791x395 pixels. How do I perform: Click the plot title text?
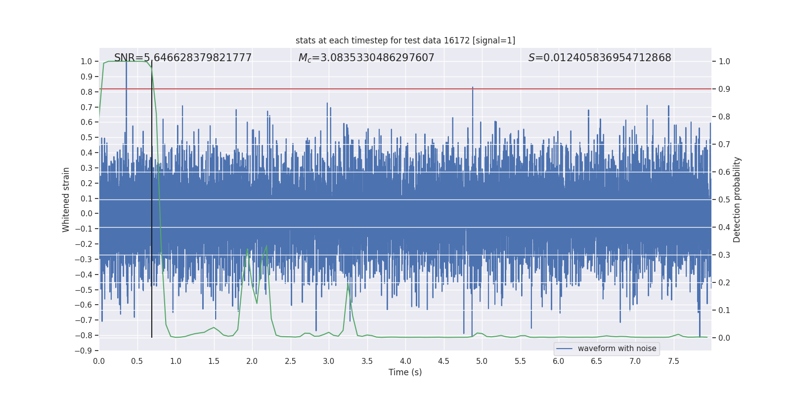click(405, 40)
